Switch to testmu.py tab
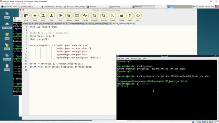The image size is (219, 123). pos(27,24)
